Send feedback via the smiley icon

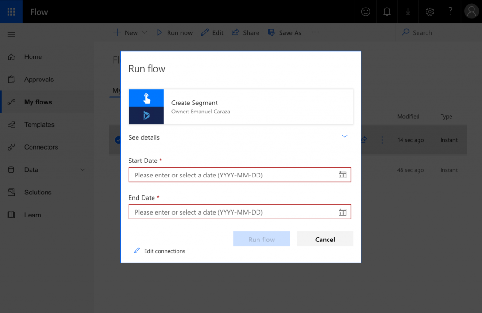[x=365, y=11]
